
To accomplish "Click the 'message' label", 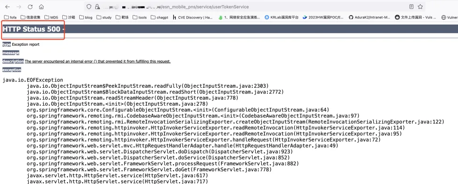I will click(11, 53).
